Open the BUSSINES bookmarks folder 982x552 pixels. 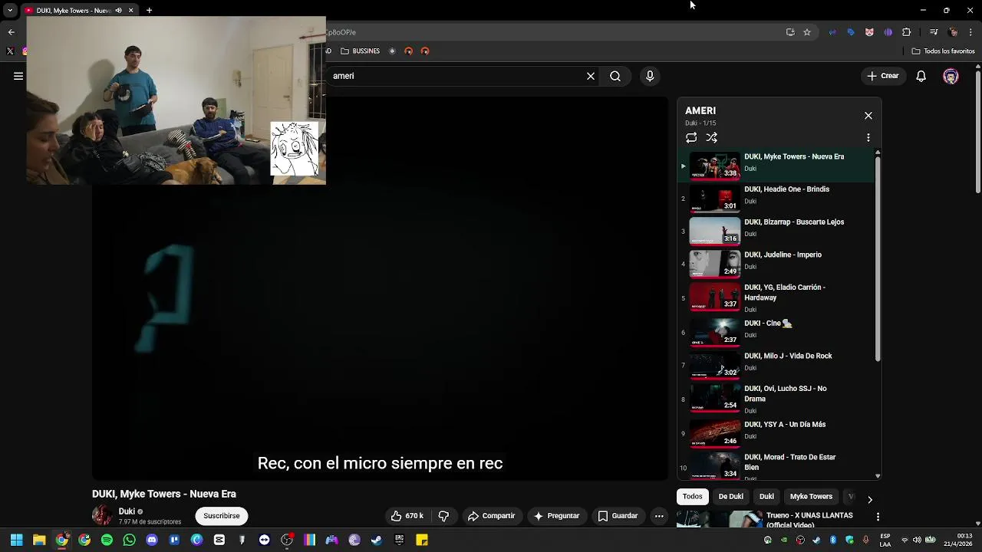[x=361, y=51]
